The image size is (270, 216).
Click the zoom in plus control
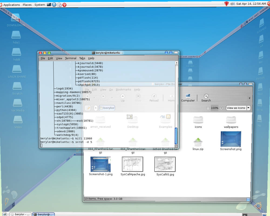221,108
